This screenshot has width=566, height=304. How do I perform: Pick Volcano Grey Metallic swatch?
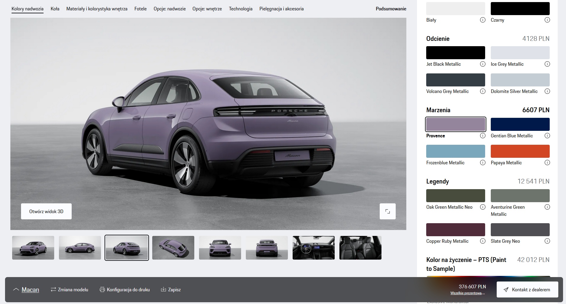tap(456, 80)
